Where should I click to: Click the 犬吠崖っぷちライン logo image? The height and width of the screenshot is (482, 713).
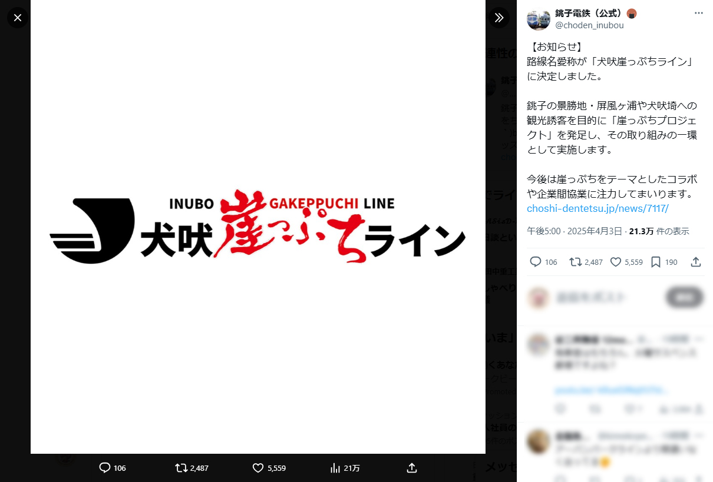point(258,227)
